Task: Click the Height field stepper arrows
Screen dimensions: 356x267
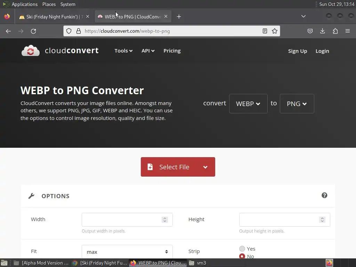Action: tap(322, 220)
